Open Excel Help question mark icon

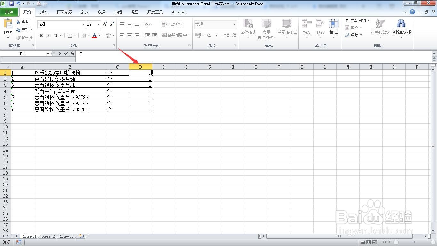pos(412,12)
